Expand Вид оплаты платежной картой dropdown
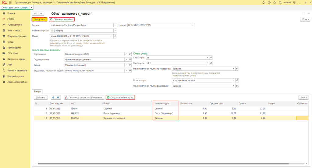The image size is (312, 168). point(126,71)
